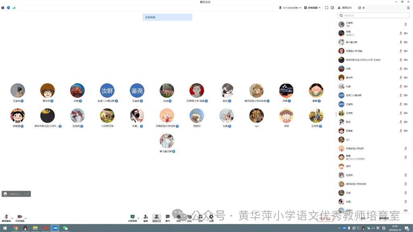Expand the share screen options arrow
Image resolution: width=413 pixels, height=232 pixels.
point(138,218)
